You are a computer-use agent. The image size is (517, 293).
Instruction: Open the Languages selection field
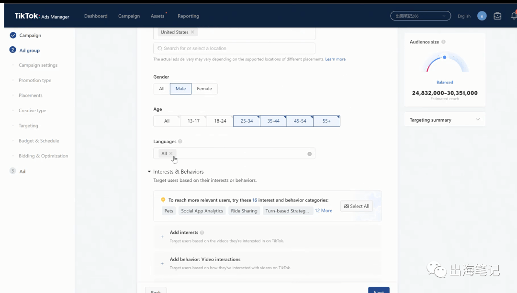point(234,154)
